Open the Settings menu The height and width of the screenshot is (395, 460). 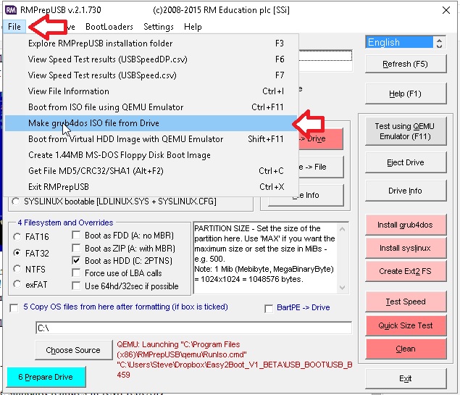(x=159, y=27)
